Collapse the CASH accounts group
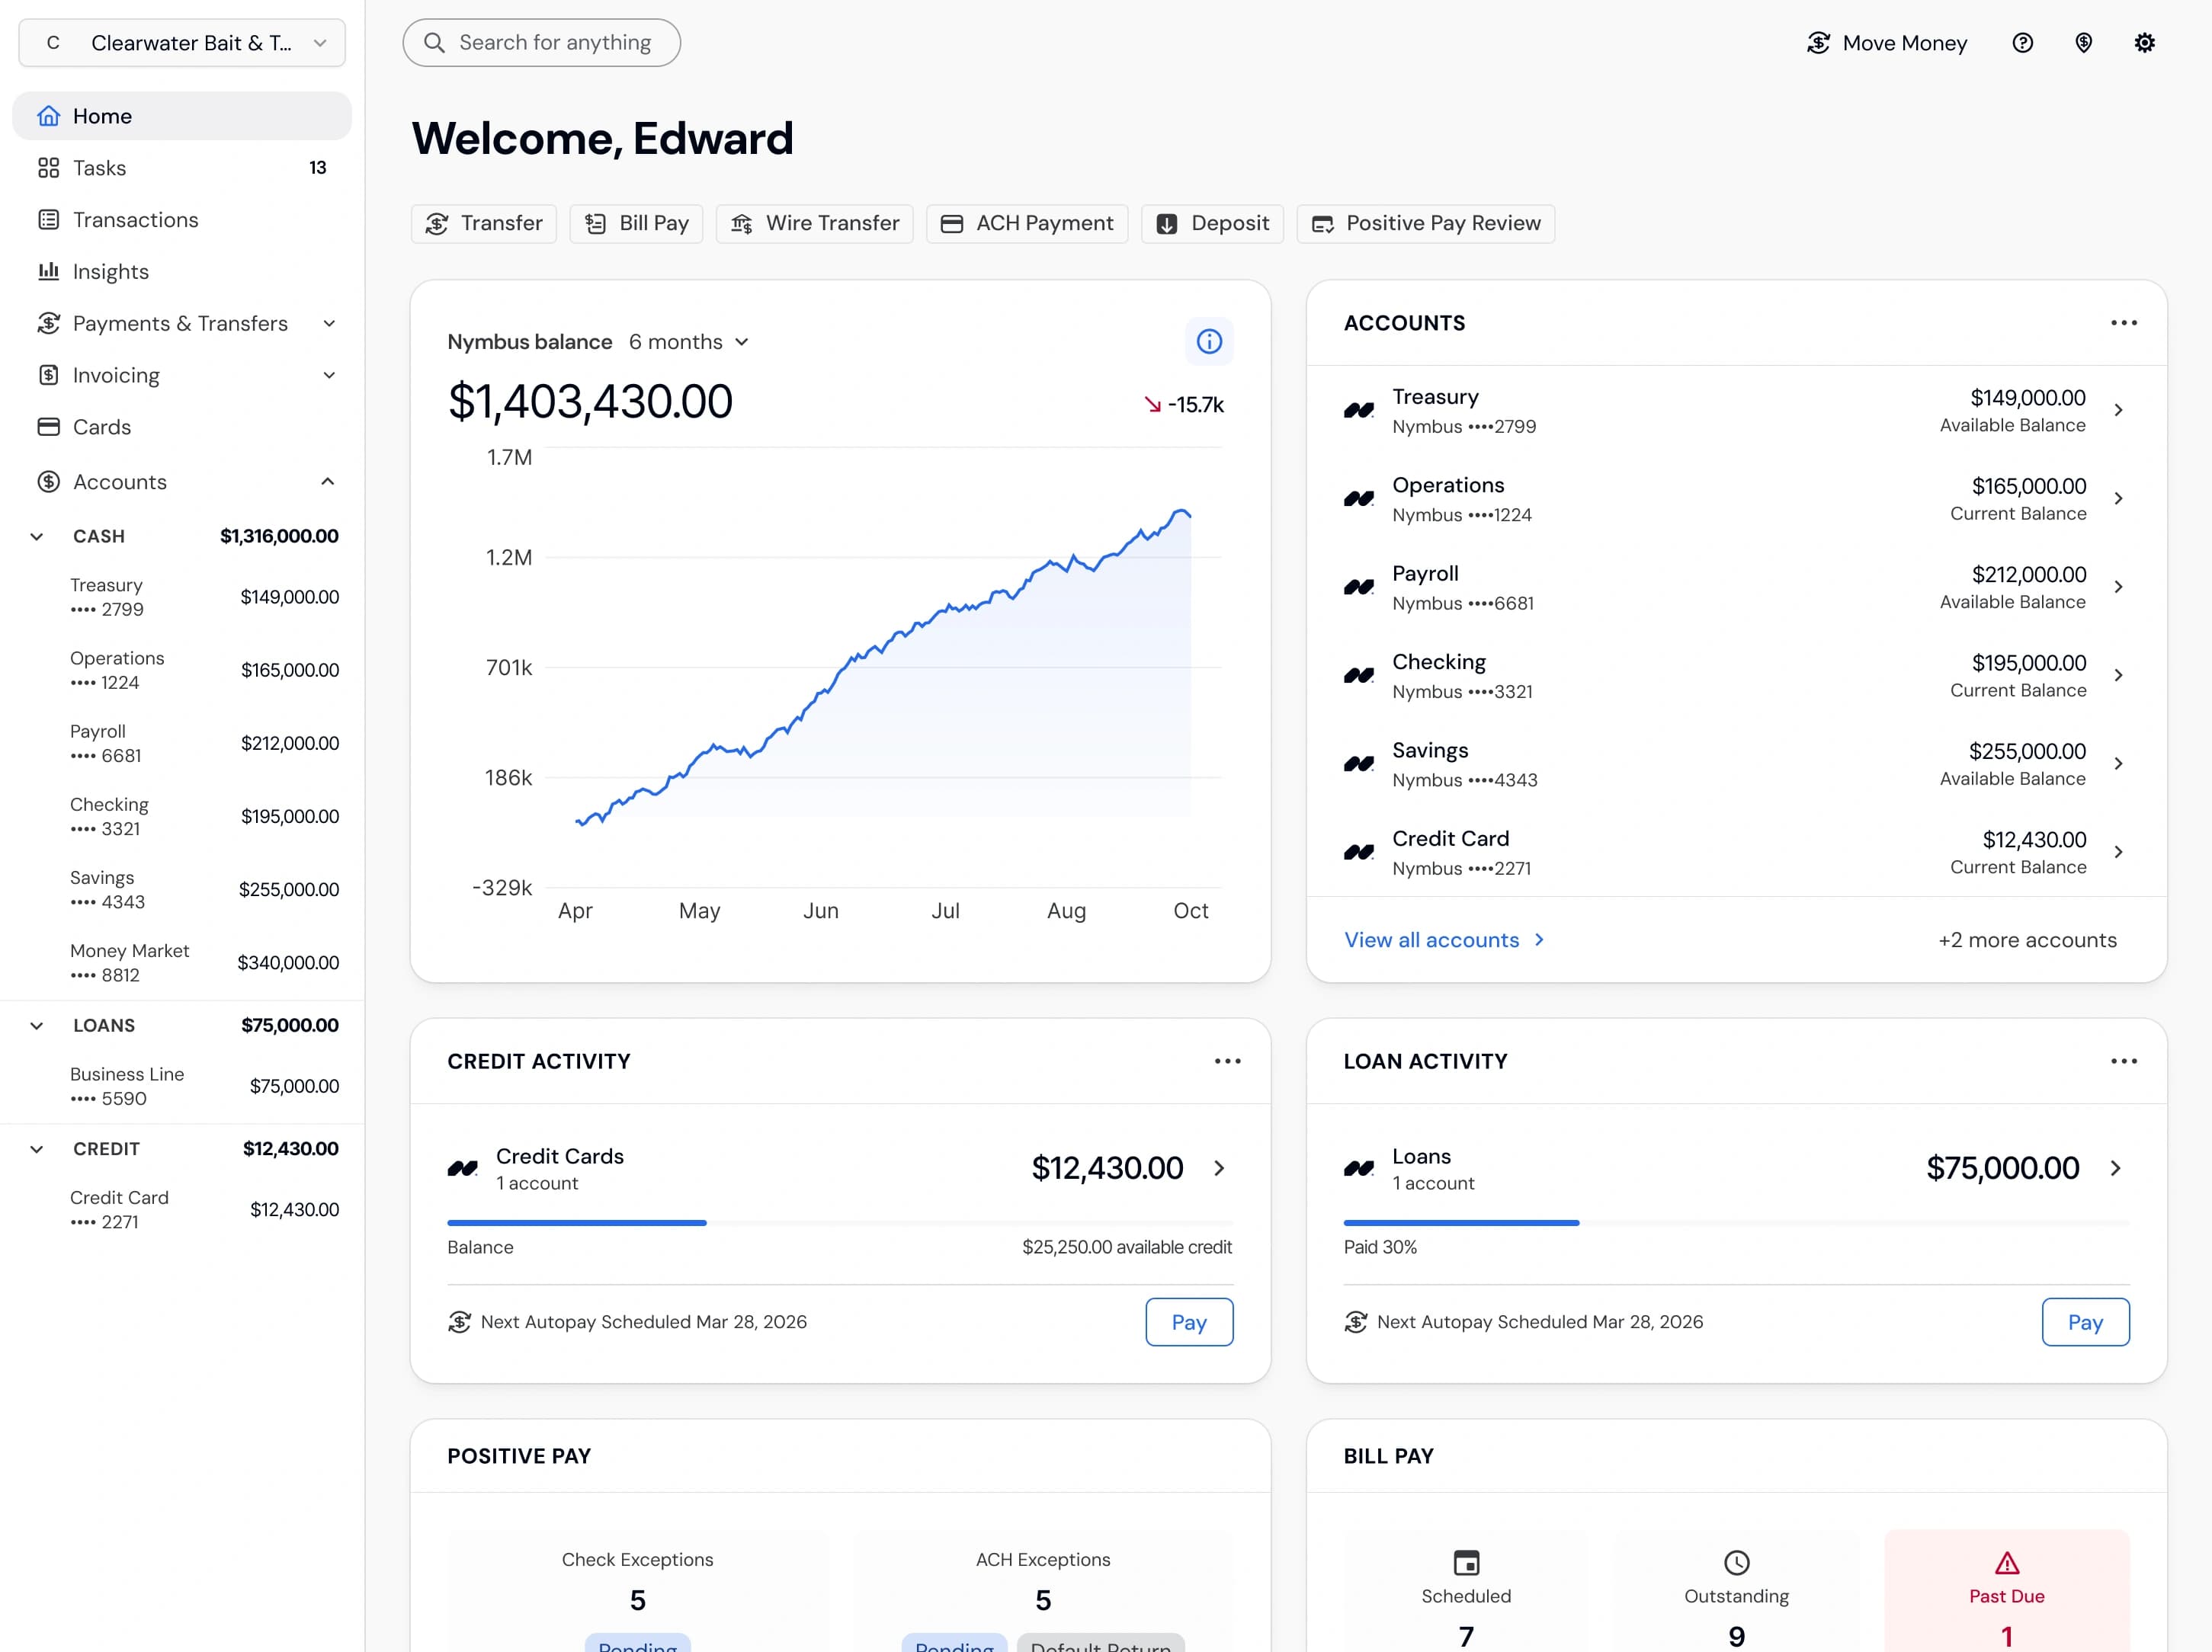2212x1652 pixels. [37, 536]
